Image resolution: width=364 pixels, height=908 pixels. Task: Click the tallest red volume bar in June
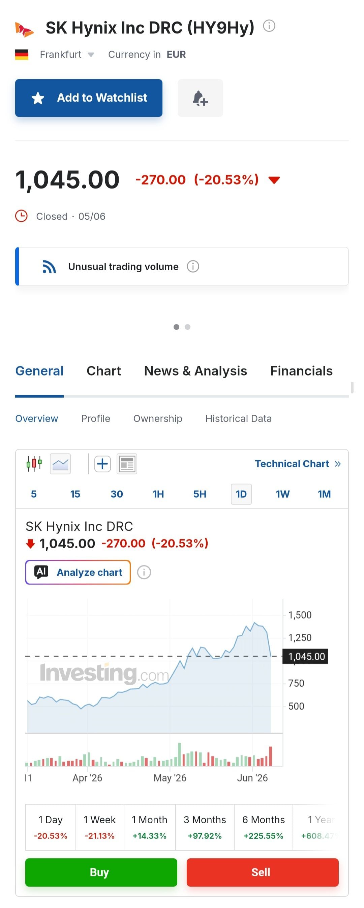(270, 756)
